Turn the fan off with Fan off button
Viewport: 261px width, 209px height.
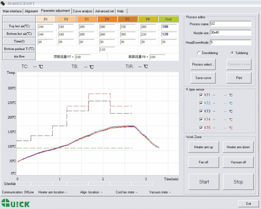pyautogui.click(x=203, y=162)
